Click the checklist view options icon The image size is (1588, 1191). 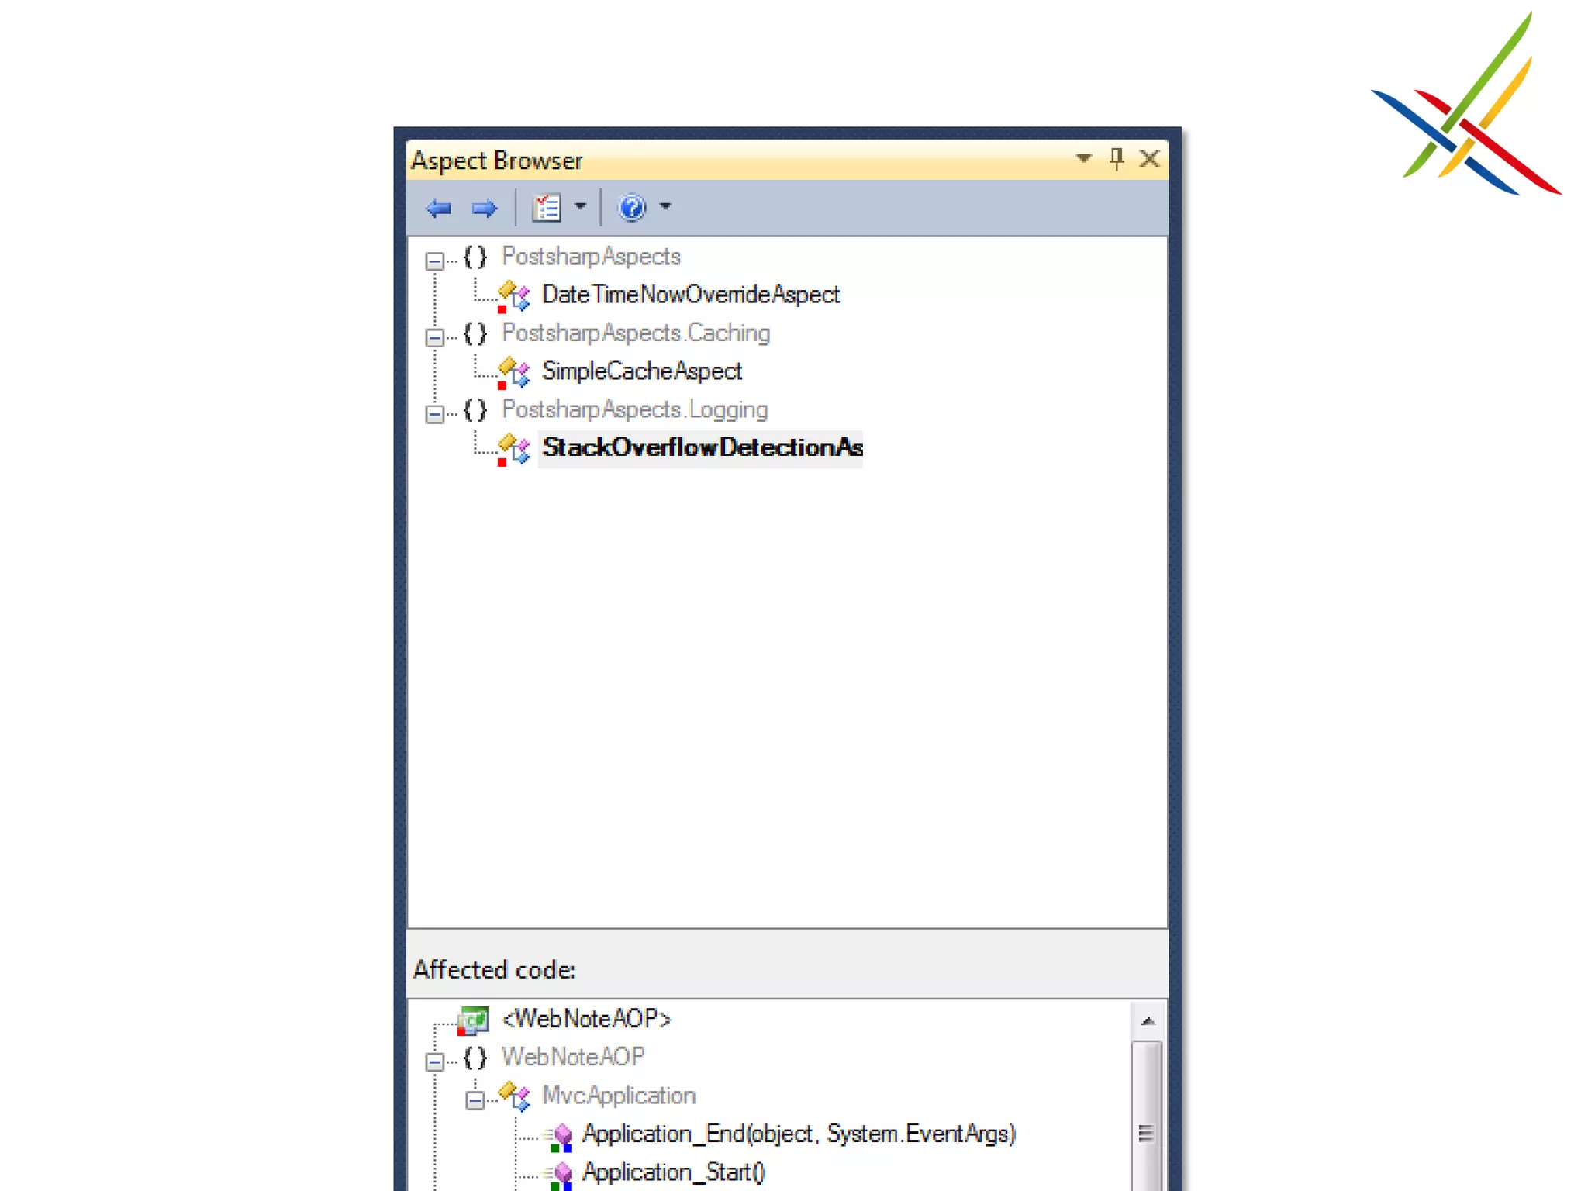pyautogui.click(x=547, y=208)
